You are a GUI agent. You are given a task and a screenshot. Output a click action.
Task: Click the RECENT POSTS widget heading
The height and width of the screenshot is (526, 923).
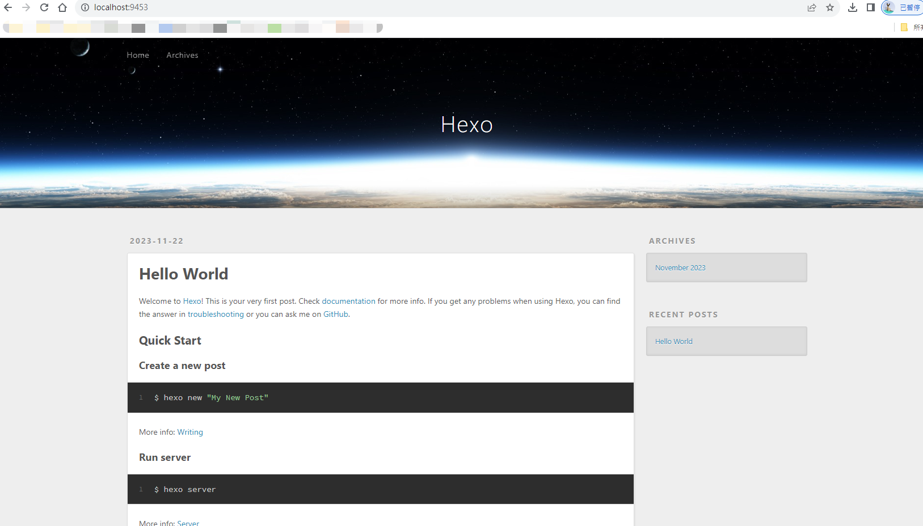pyautogui.click(x=684, y=315)
